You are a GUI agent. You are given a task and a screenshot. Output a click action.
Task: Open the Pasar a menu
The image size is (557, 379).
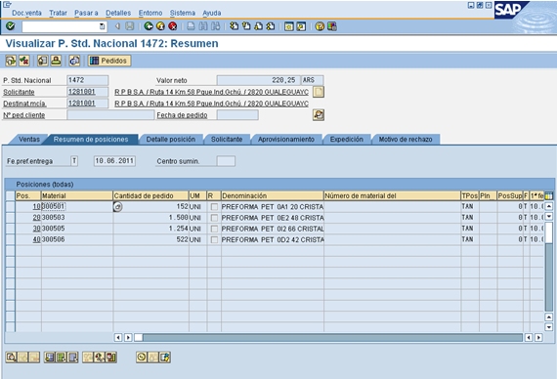pos(86,13)
